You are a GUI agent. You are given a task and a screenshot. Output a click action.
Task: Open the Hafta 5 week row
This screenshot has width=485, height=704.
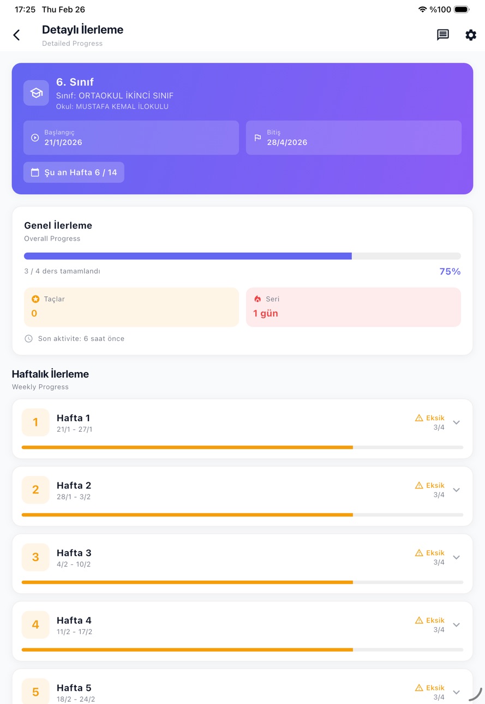242,687
